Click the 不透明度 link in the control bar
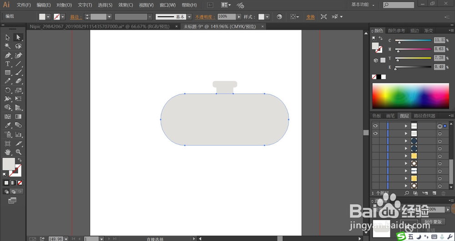Viewport: 455px width, 241px height. point(205,17)
